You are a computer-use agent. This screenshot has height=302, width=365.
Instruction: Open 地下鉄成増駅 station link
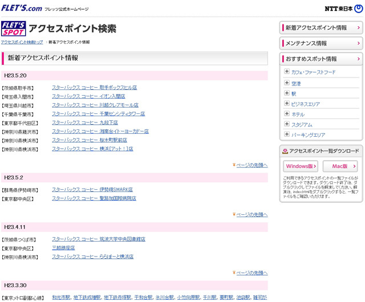coord(87,297)
